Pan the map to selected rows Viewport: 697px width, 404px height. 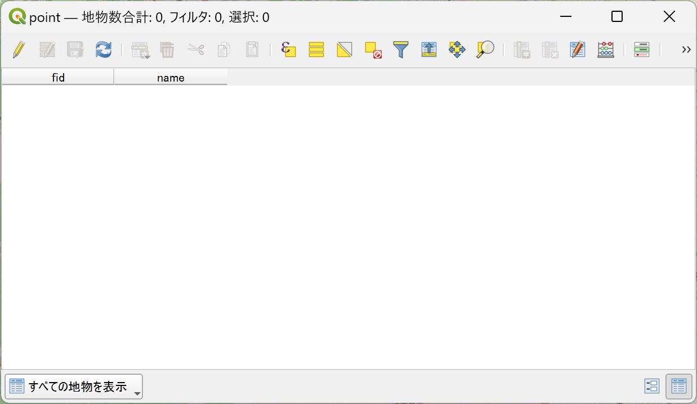pyautogui.click(x=457, y=50)
